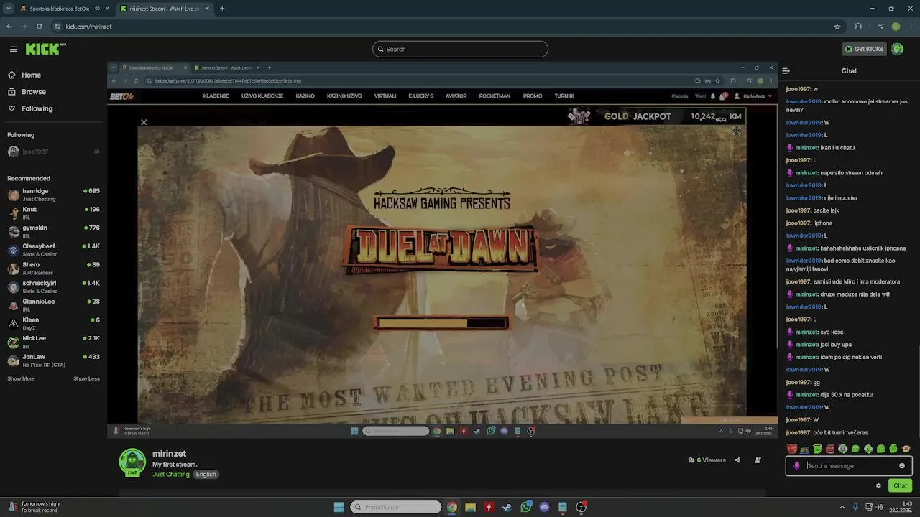The width and height of the screenshot is (920, 517).
Task: Reload the page
Action: 39,27
